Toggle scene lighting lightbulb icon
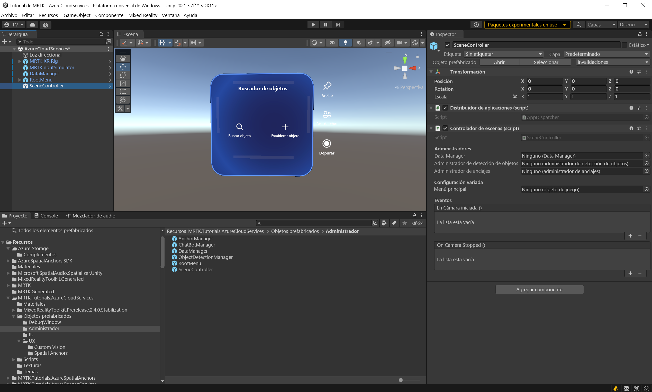This screenshot has height=392, width=652. 345,42
